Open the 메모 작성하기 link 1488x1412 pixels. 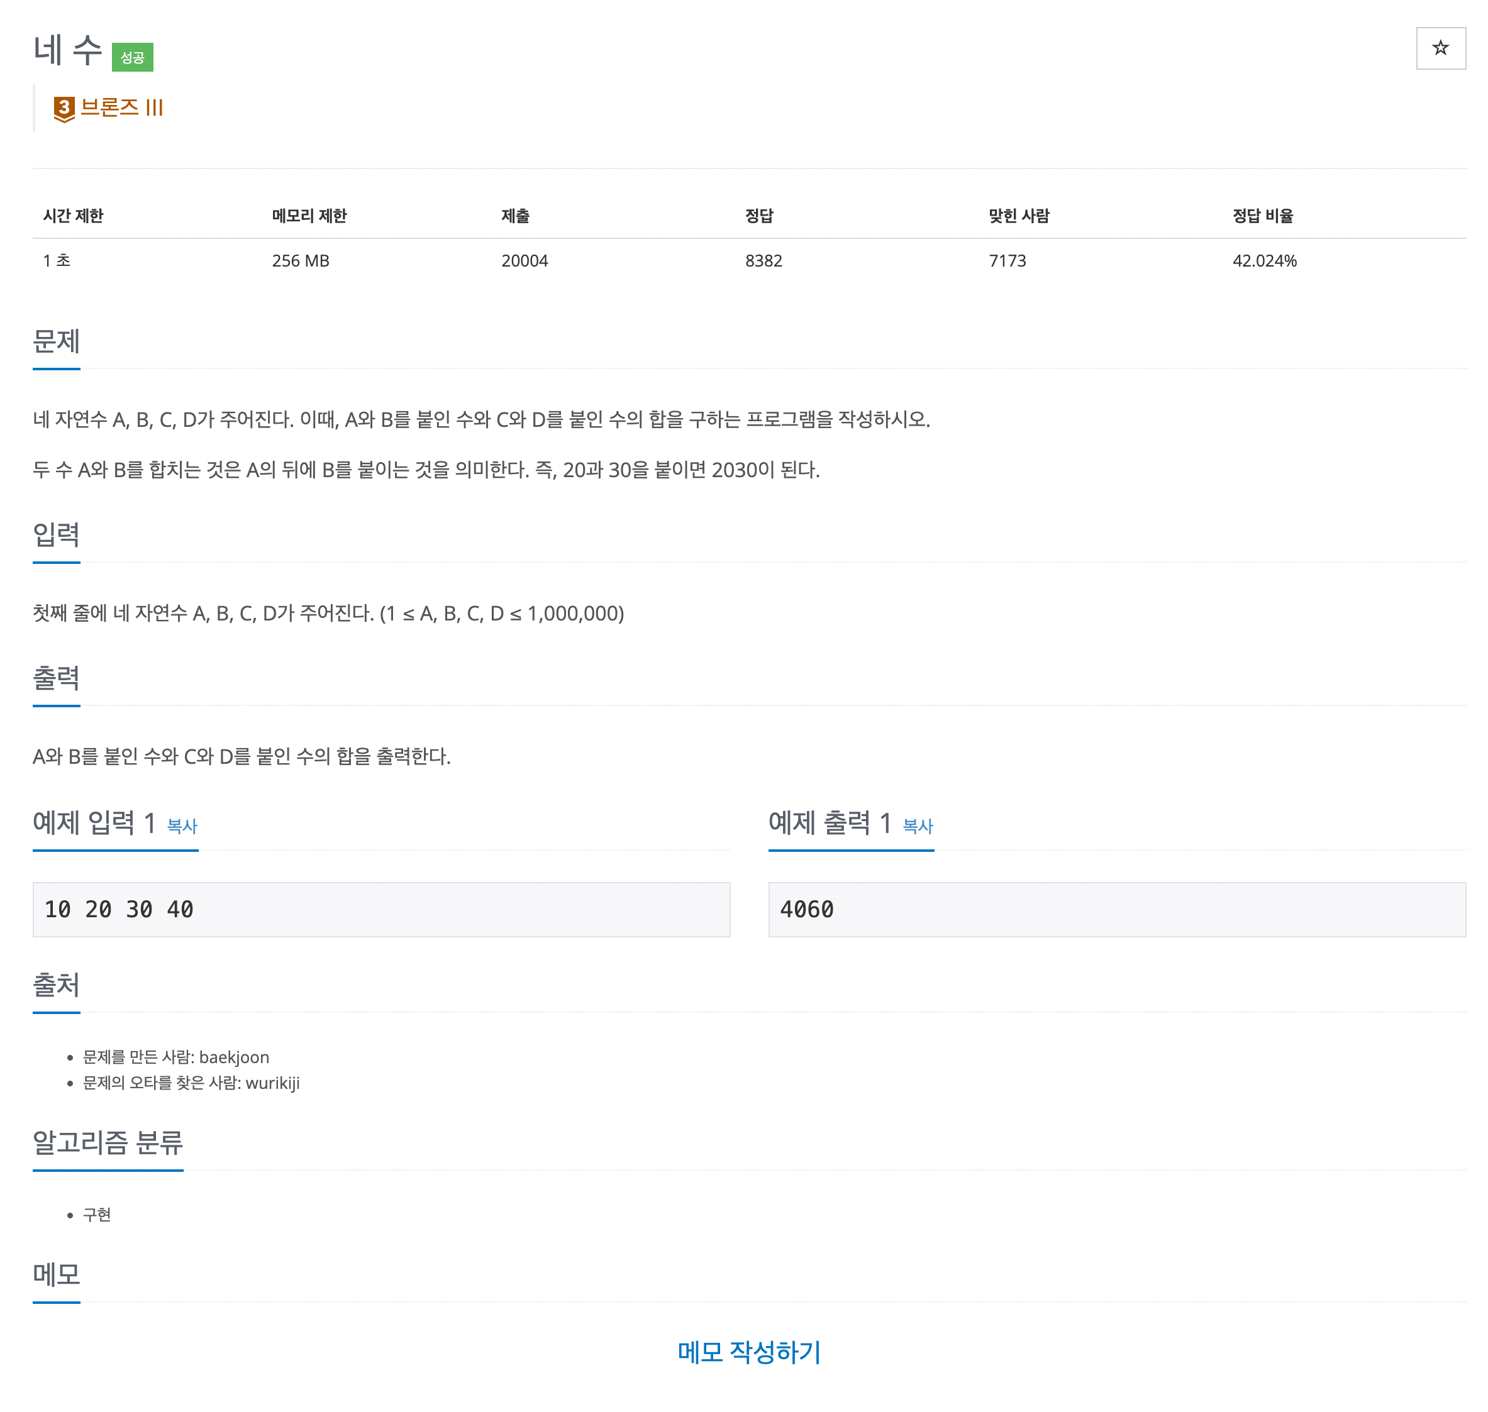coord(748,1352)
